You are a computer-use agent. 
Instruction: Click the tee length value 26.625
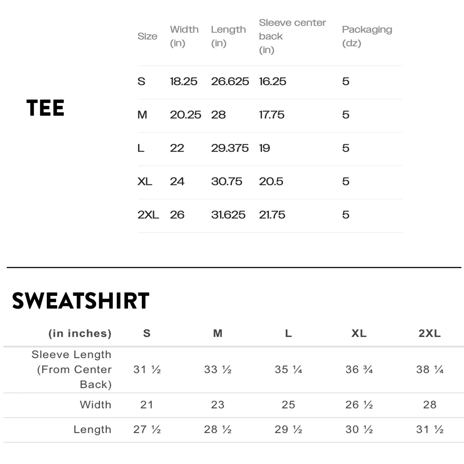coord(230,82)
